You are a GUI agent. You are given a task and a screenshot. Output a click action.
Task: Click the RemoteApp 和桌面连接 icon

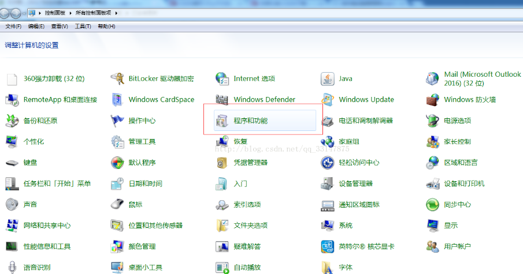(12, 100)
